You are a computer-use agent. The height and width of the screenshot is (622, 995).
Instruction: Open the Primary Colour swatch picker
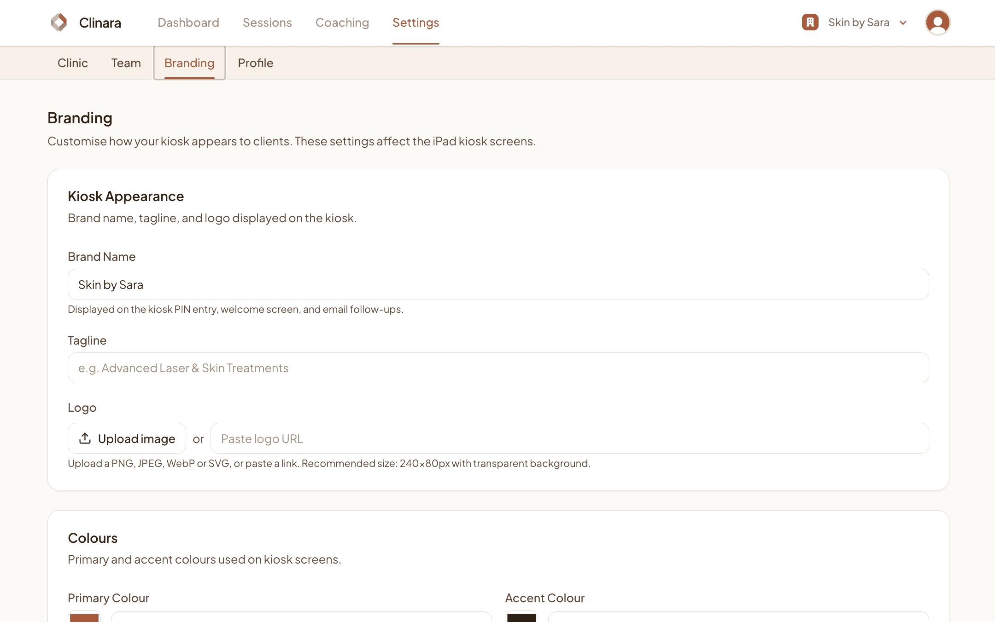click(84, 616)
